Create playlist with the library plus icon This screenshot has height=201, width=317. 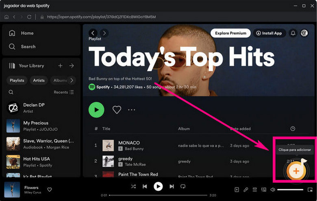[60, 66]
